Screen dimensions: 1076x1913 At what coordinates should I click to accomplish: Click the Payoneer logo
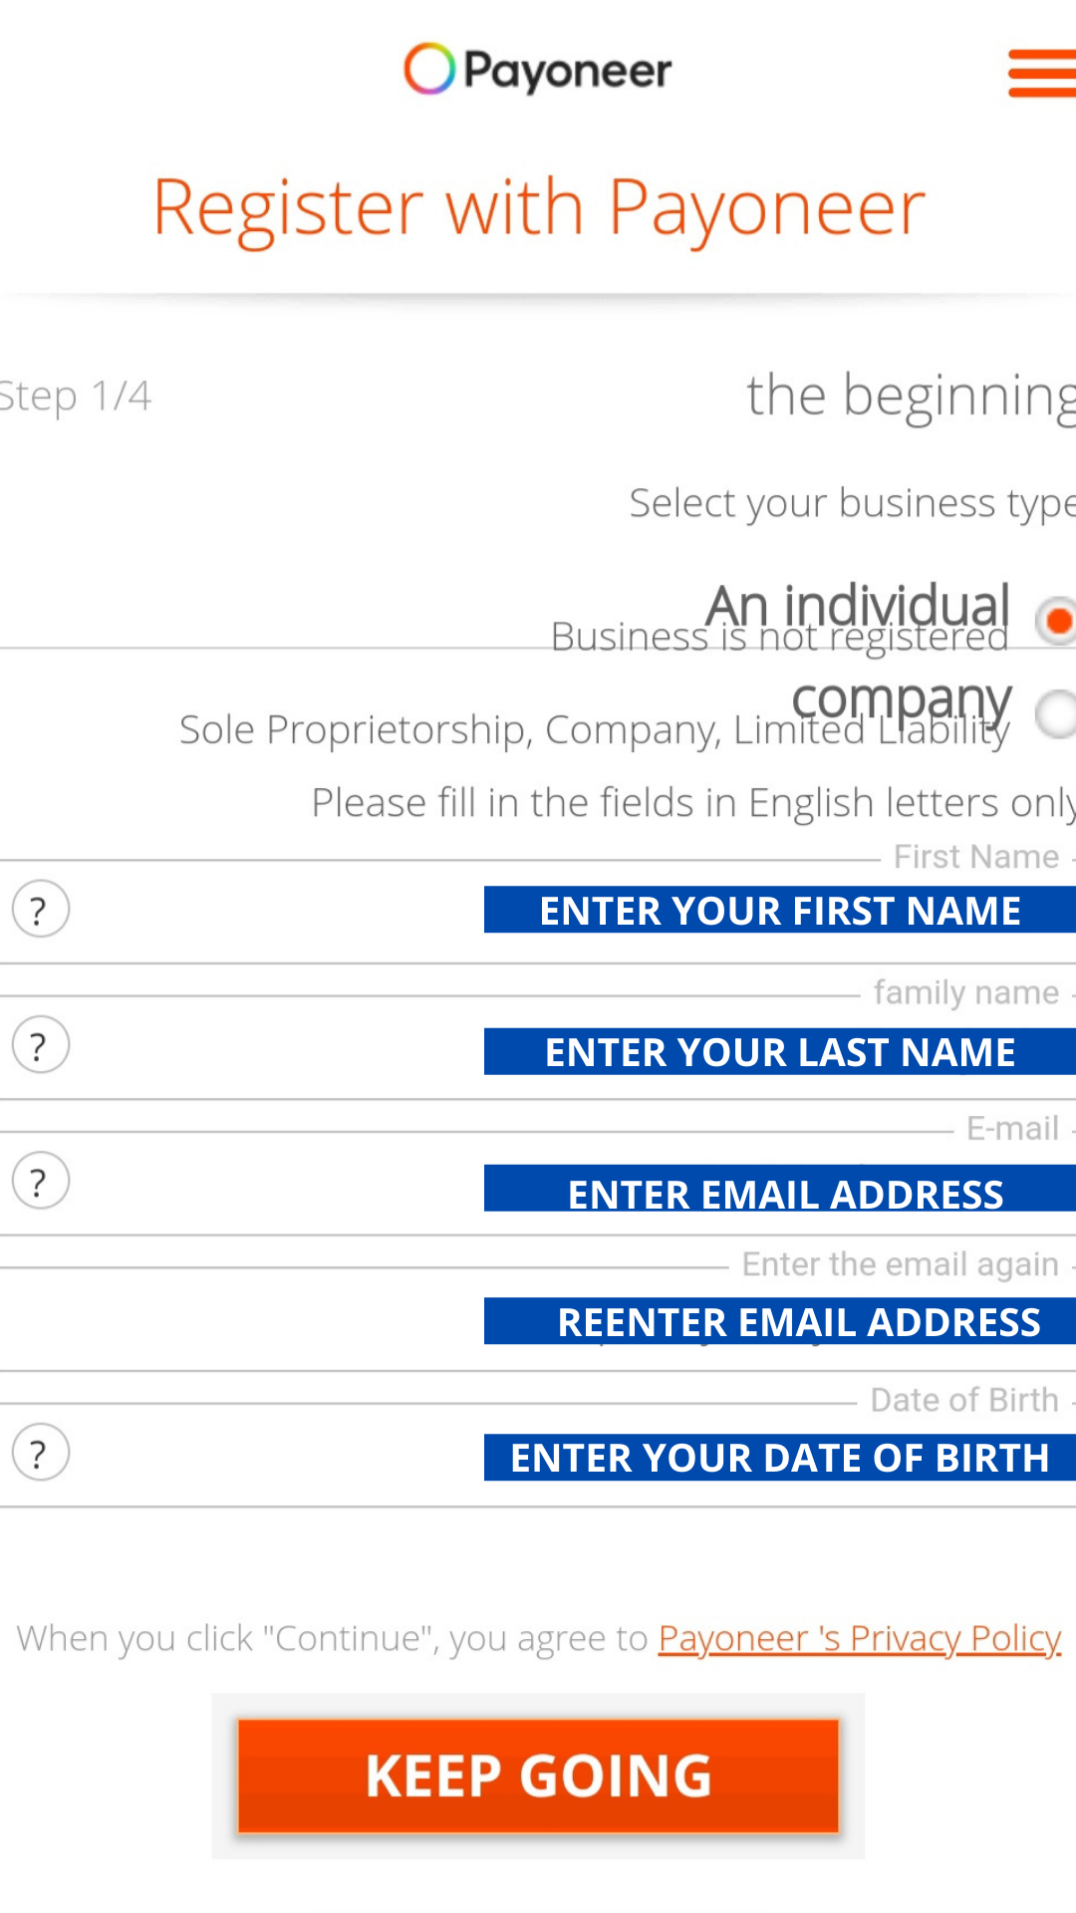(538, 70)
